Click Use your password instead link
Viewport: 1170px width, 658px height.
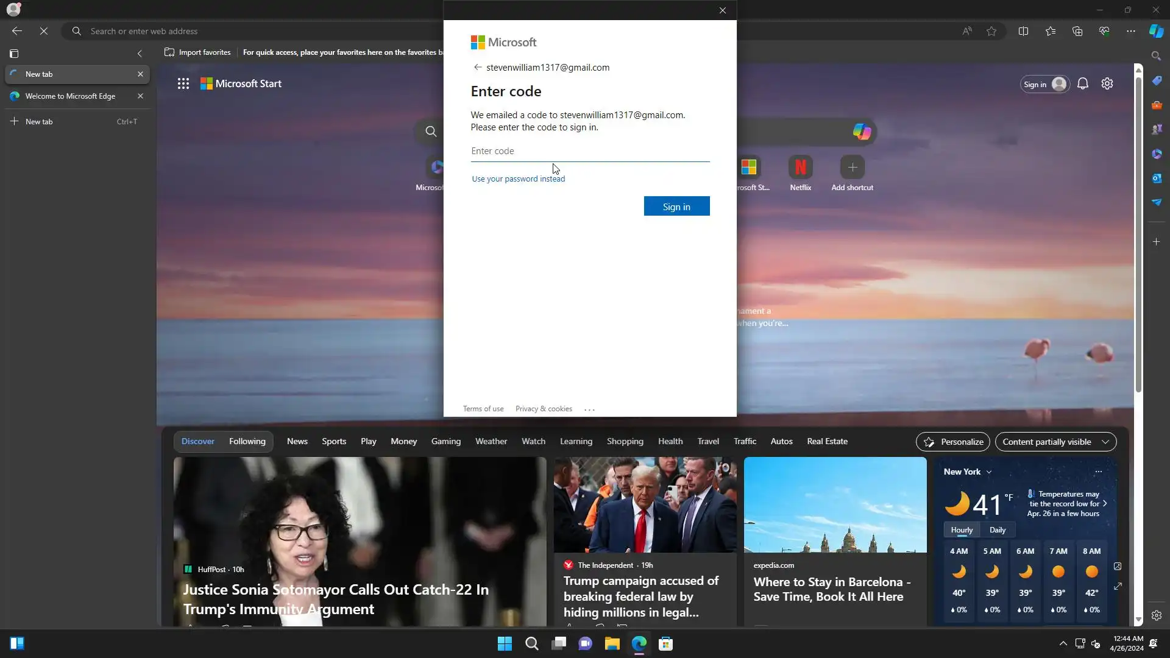[518, 179]
